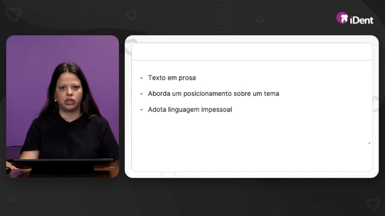The width and height of the screenshot is (385, 216).
Task: Click the small triangle icon at bottom-left background
Action: (x=14, y=197)
